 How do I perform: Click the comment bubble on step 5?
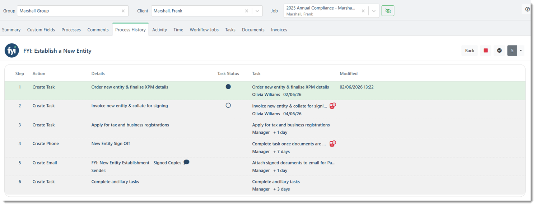click(x=186, y=162)
